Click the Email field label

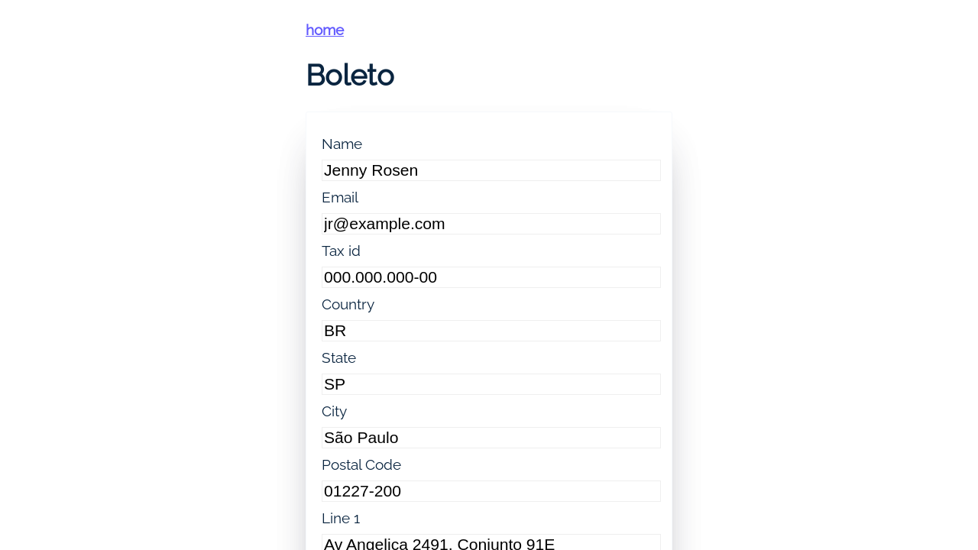pos(340,198)
